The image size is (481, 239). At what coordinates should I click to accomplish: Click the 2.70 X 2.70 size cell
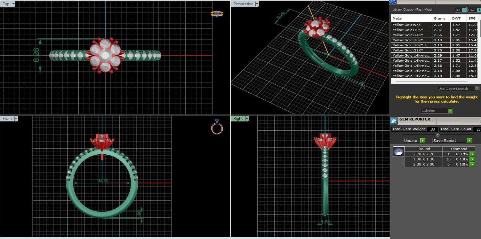pos(423,154)
